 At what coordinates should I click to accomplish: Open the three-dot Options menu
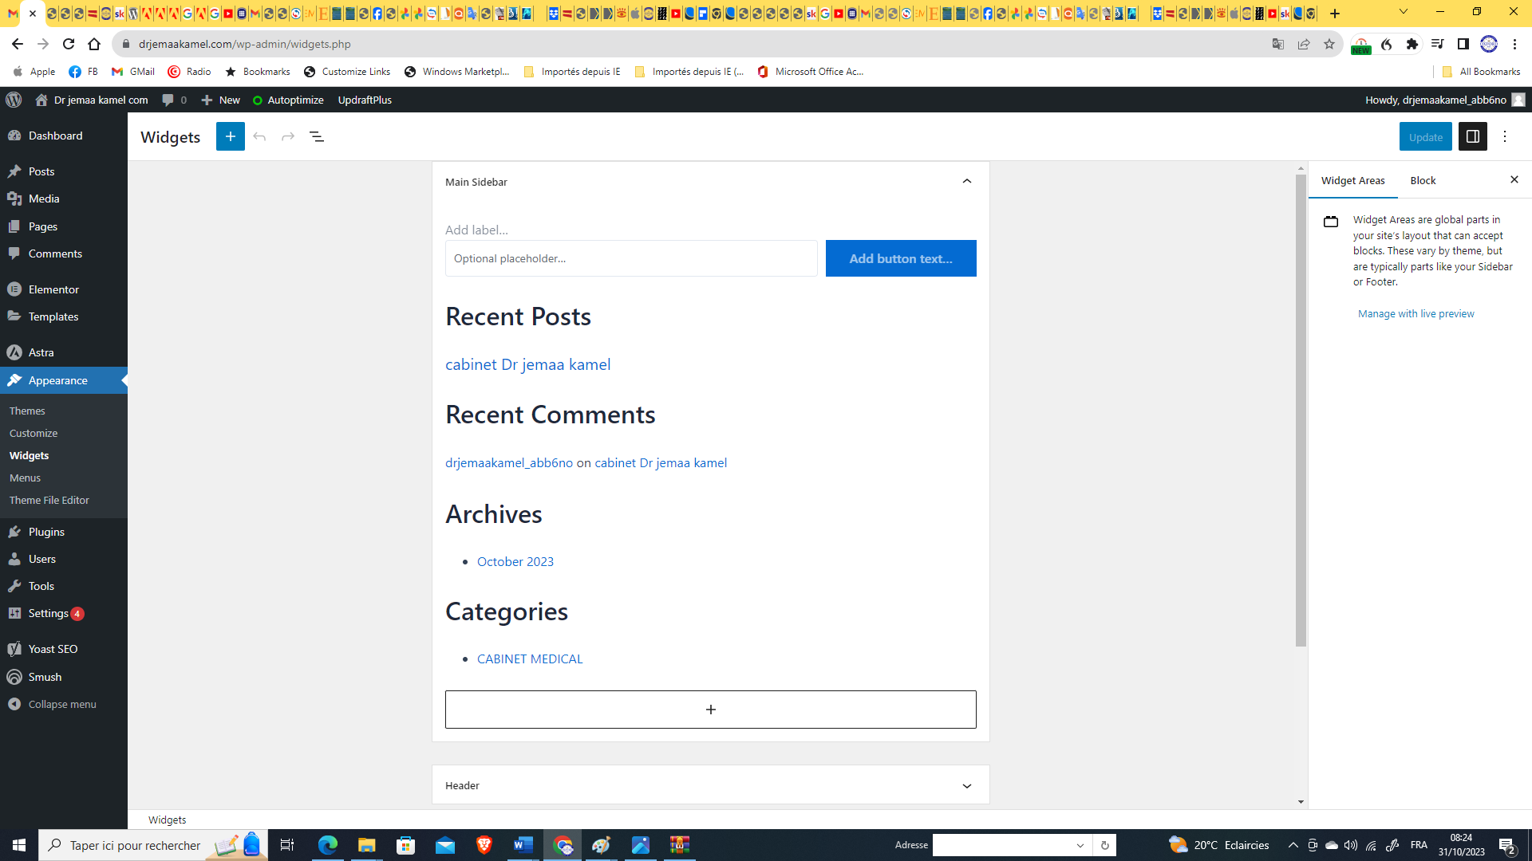point(1505,137)
